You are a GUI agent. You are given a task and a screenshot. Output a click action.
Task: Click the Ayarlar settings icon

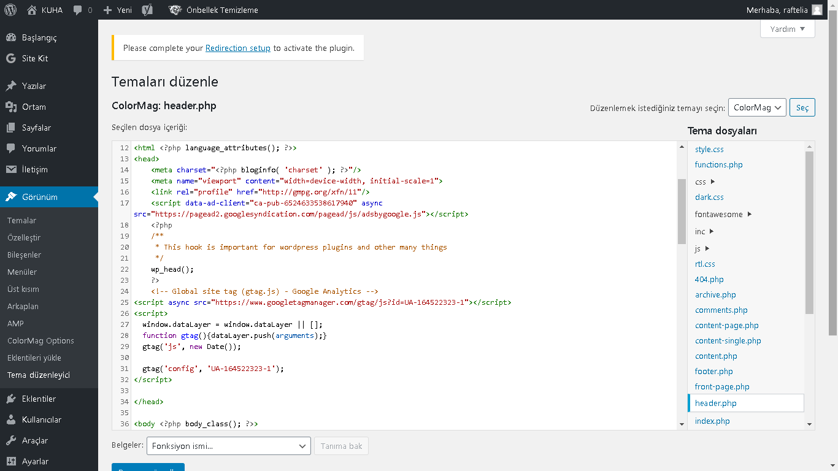pos(11,461)
